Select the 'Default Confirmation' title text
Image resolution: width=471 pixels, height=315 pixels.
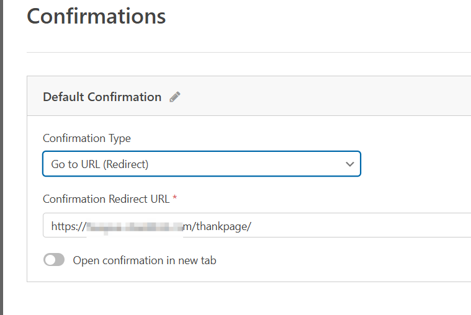coord(102,97)
